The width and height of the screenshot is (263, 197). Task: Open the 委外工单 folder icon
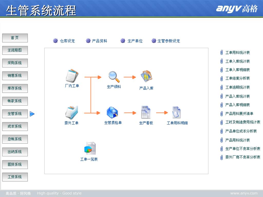click(72, 112)
